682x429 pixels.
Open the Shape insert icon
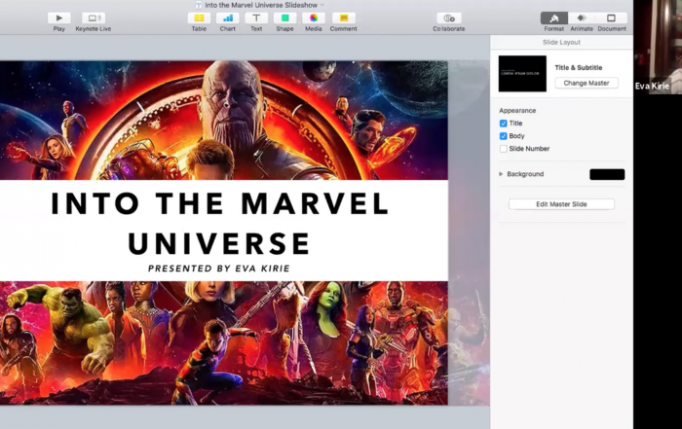pyautogui.click(x=284, y=18)
